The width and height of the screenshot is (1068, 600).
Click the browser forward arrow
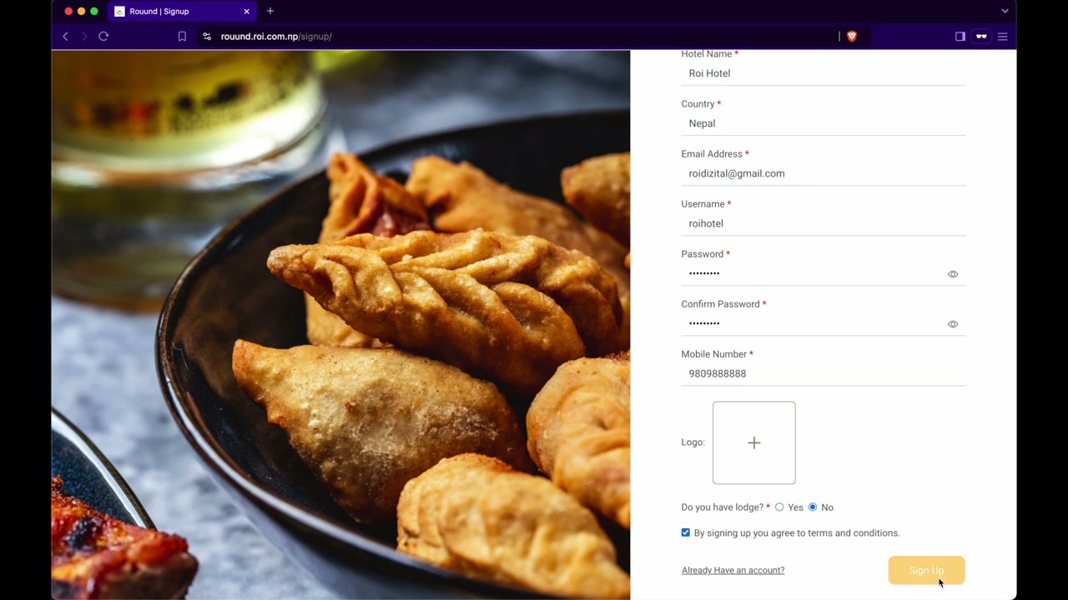(x=84, y=37)
